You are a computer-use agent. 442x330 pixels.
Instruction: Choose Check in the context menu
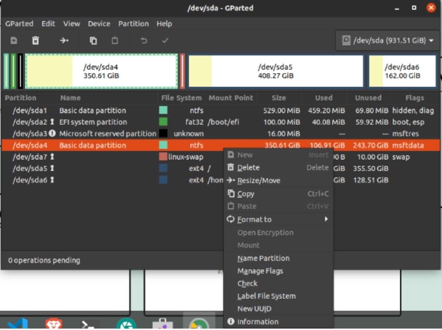point(278,283)
